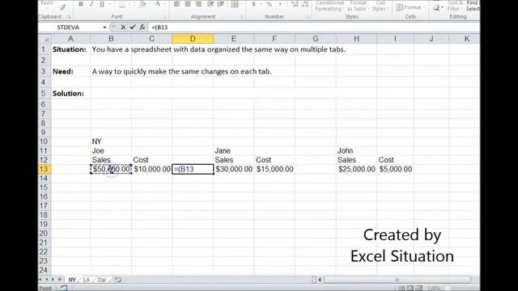The image size is (518, 291).
Task: Cancel the formula entry with the X icon
Action: [x=123, y=27]
